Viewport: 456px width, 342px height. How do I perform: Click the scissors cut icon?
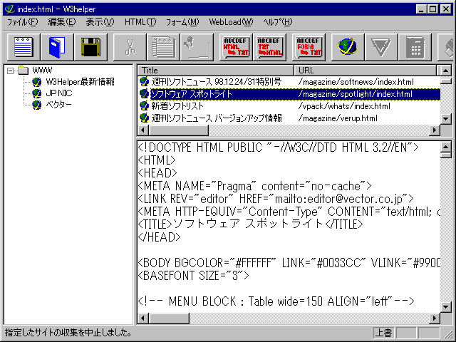130,47
